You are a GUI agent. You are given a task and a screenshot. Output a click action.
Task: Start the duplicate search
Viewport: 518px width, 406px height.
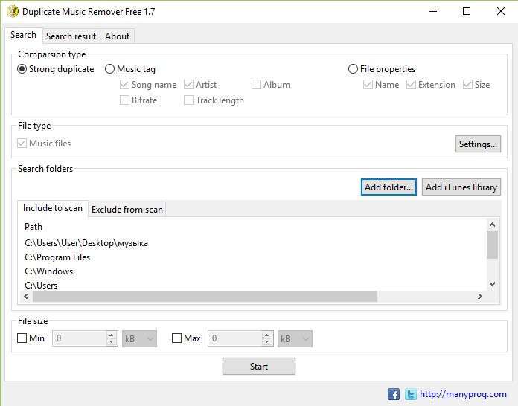259,367
